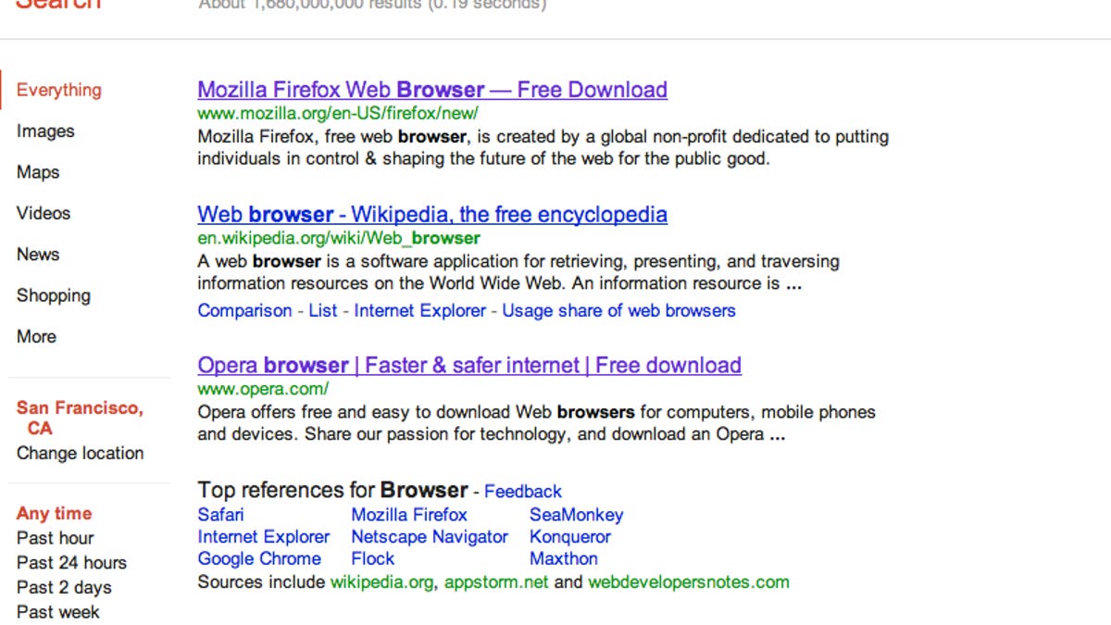Switch to News search results
The width and height of the screenshot is (1111, 625).
tap(38, 255)
